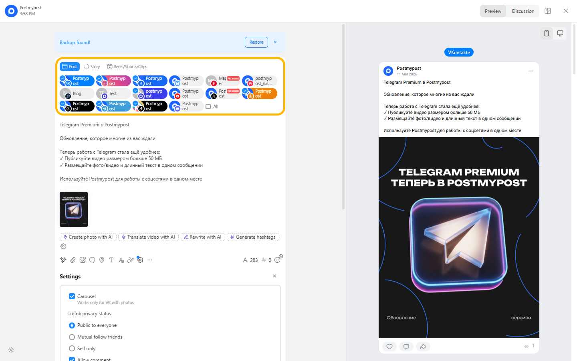Click the heart like icon in preview
The height and width of the screenshot is (361, 577).
click(389, 347)
